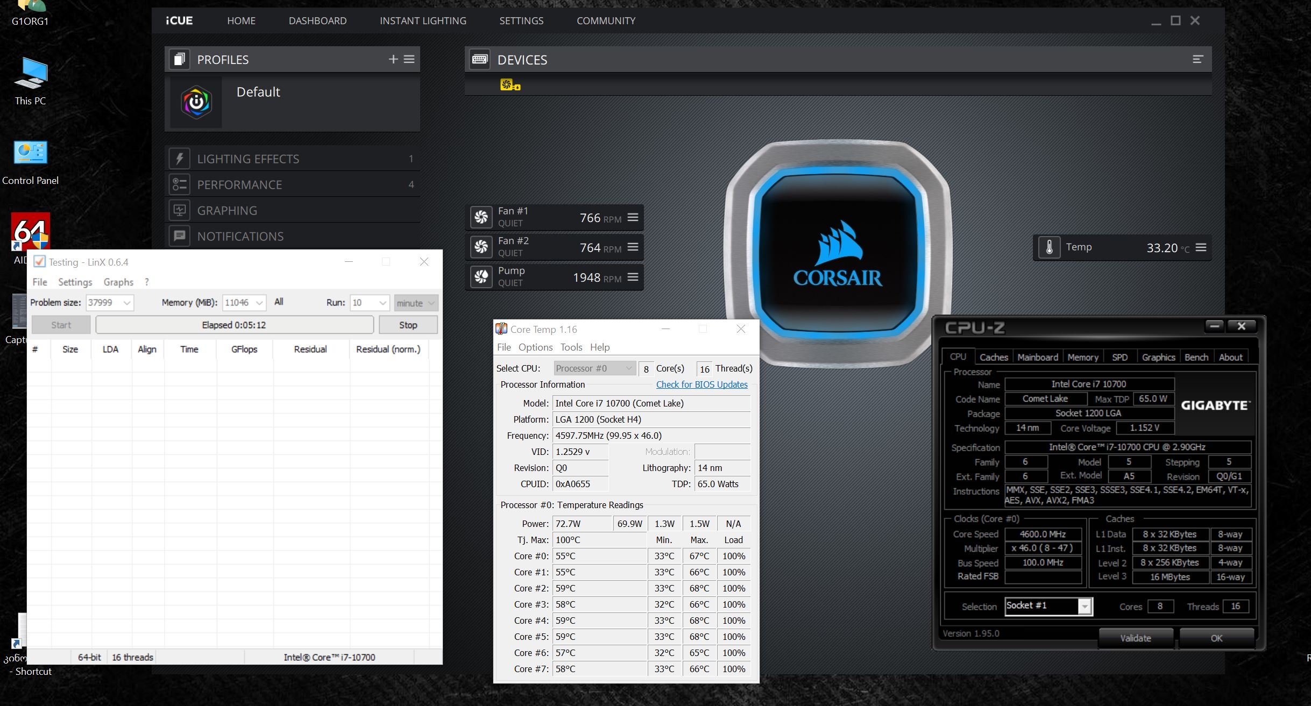Click the Temp sensor thermometer icon
Screen dimensions: 1311x706
tap(1049, 247)
